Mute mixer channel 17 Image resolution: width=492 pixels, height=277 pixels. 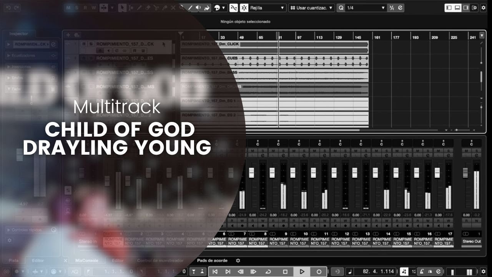[438, 150]
